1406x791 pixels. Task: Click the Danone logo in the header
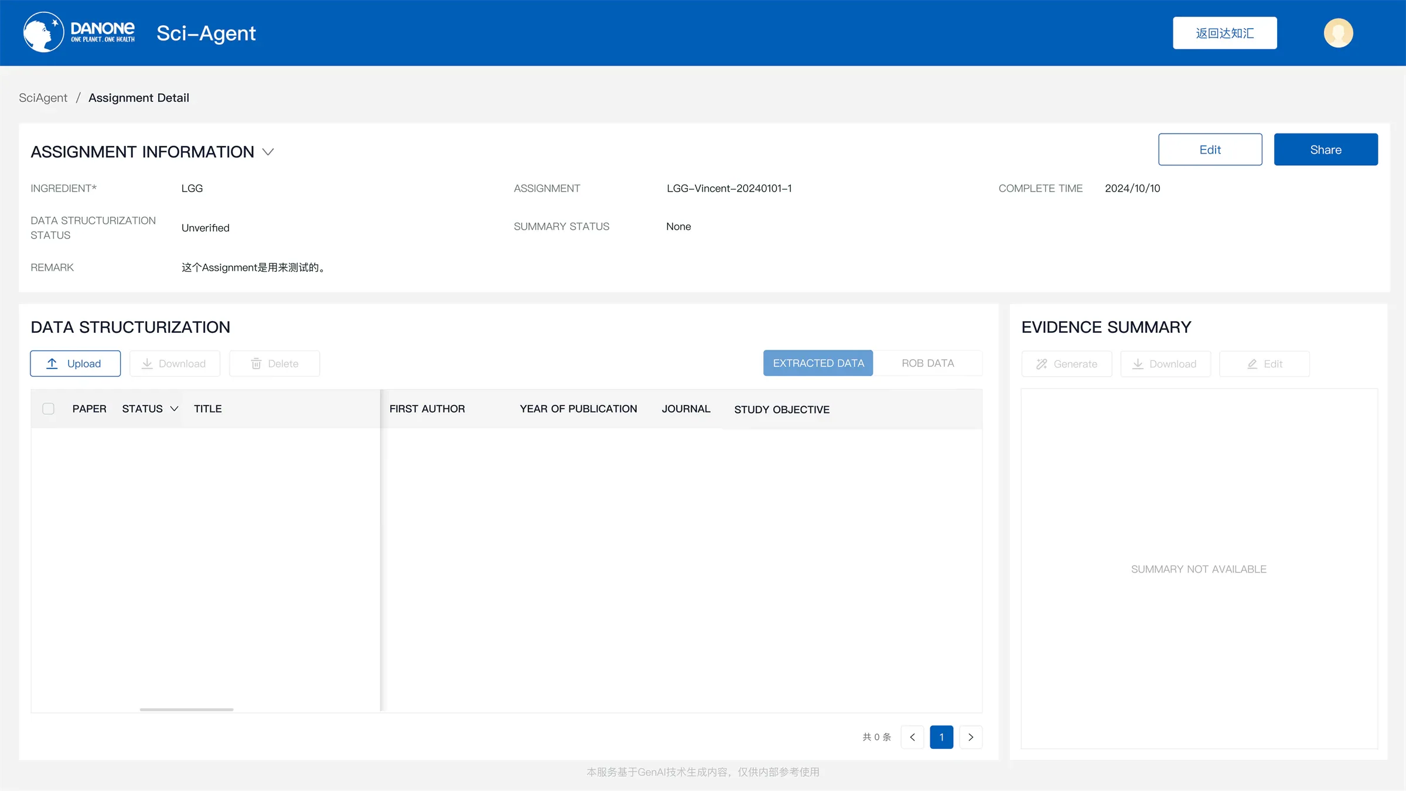79,32
